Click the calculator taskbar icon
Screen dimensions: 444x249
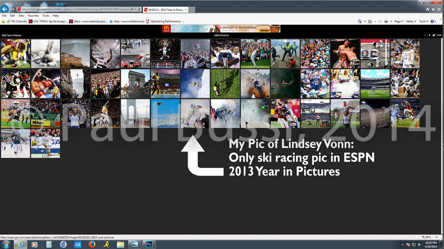click(49, 244)
